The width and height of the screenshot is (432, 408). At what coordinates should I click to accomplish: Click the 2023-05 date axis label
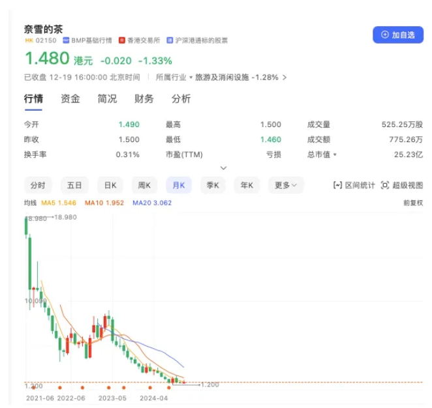tap(112, 398)
